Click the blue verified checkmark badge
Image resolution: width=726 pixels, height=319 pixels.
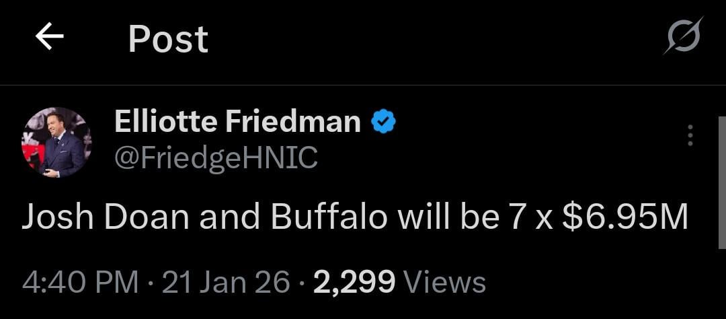(383, 122)
